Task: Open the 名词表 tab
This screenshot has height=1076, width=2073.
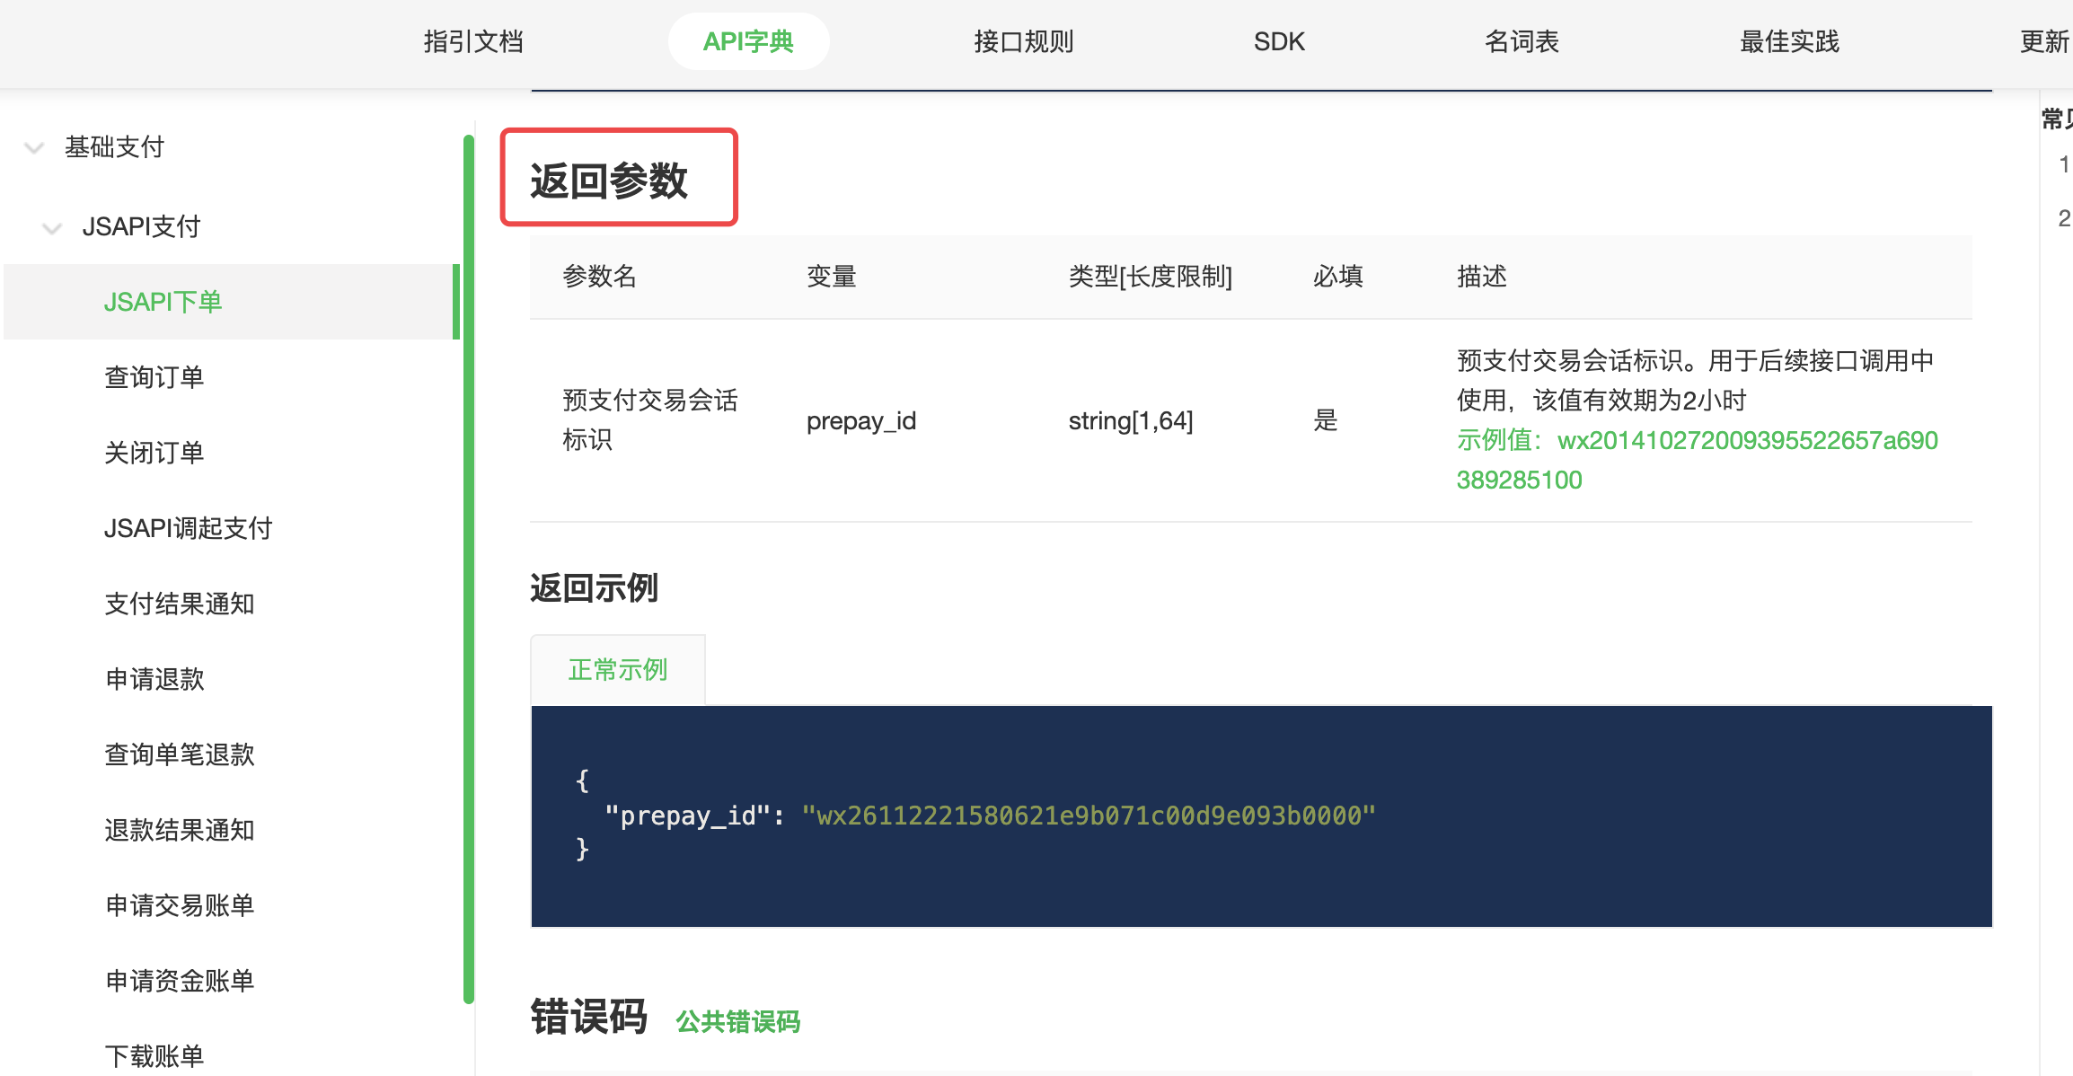Action: click(x=1521, y=41)
